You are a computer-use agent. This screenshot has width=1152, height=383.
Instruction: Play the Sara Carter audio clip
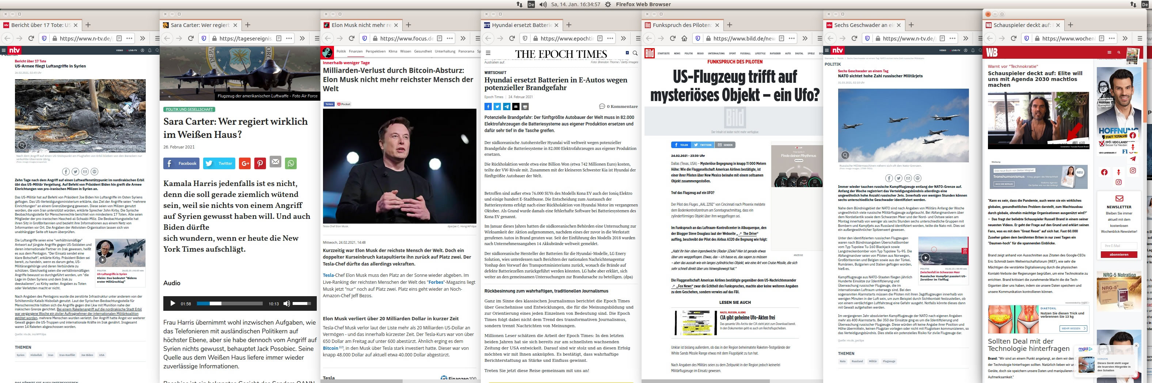pyautogui.click(x=172, y=303)
